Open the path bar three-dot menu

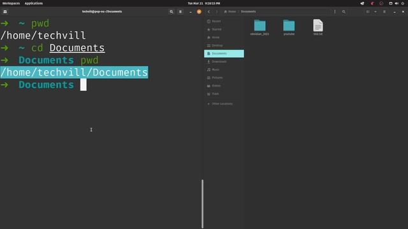click(x=335, y=11)
